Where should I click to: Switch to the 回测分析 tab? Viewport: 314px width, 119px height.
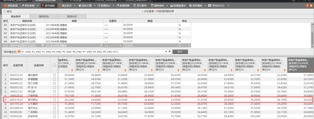[x=72, y=16]
